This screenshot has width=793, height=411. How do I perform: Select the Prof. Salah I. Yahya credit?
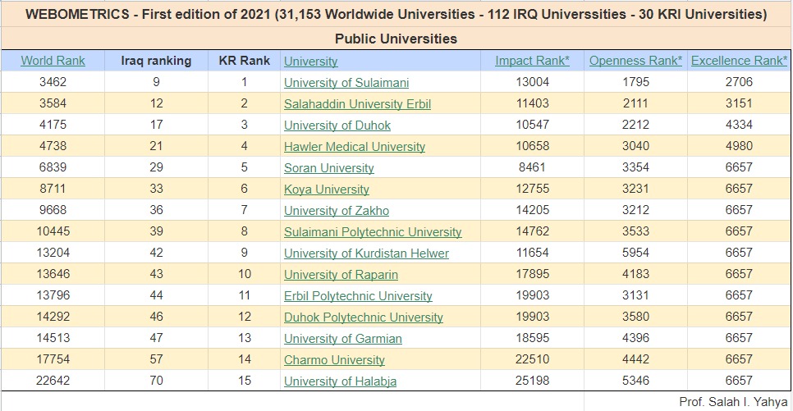pos(733,402)
